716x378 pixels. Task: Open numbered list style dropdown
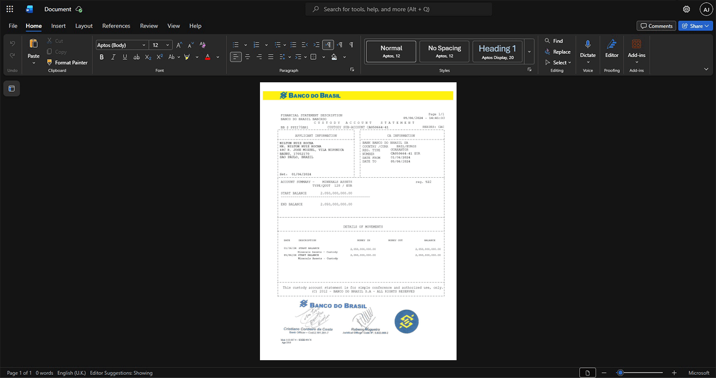[266, 45]
